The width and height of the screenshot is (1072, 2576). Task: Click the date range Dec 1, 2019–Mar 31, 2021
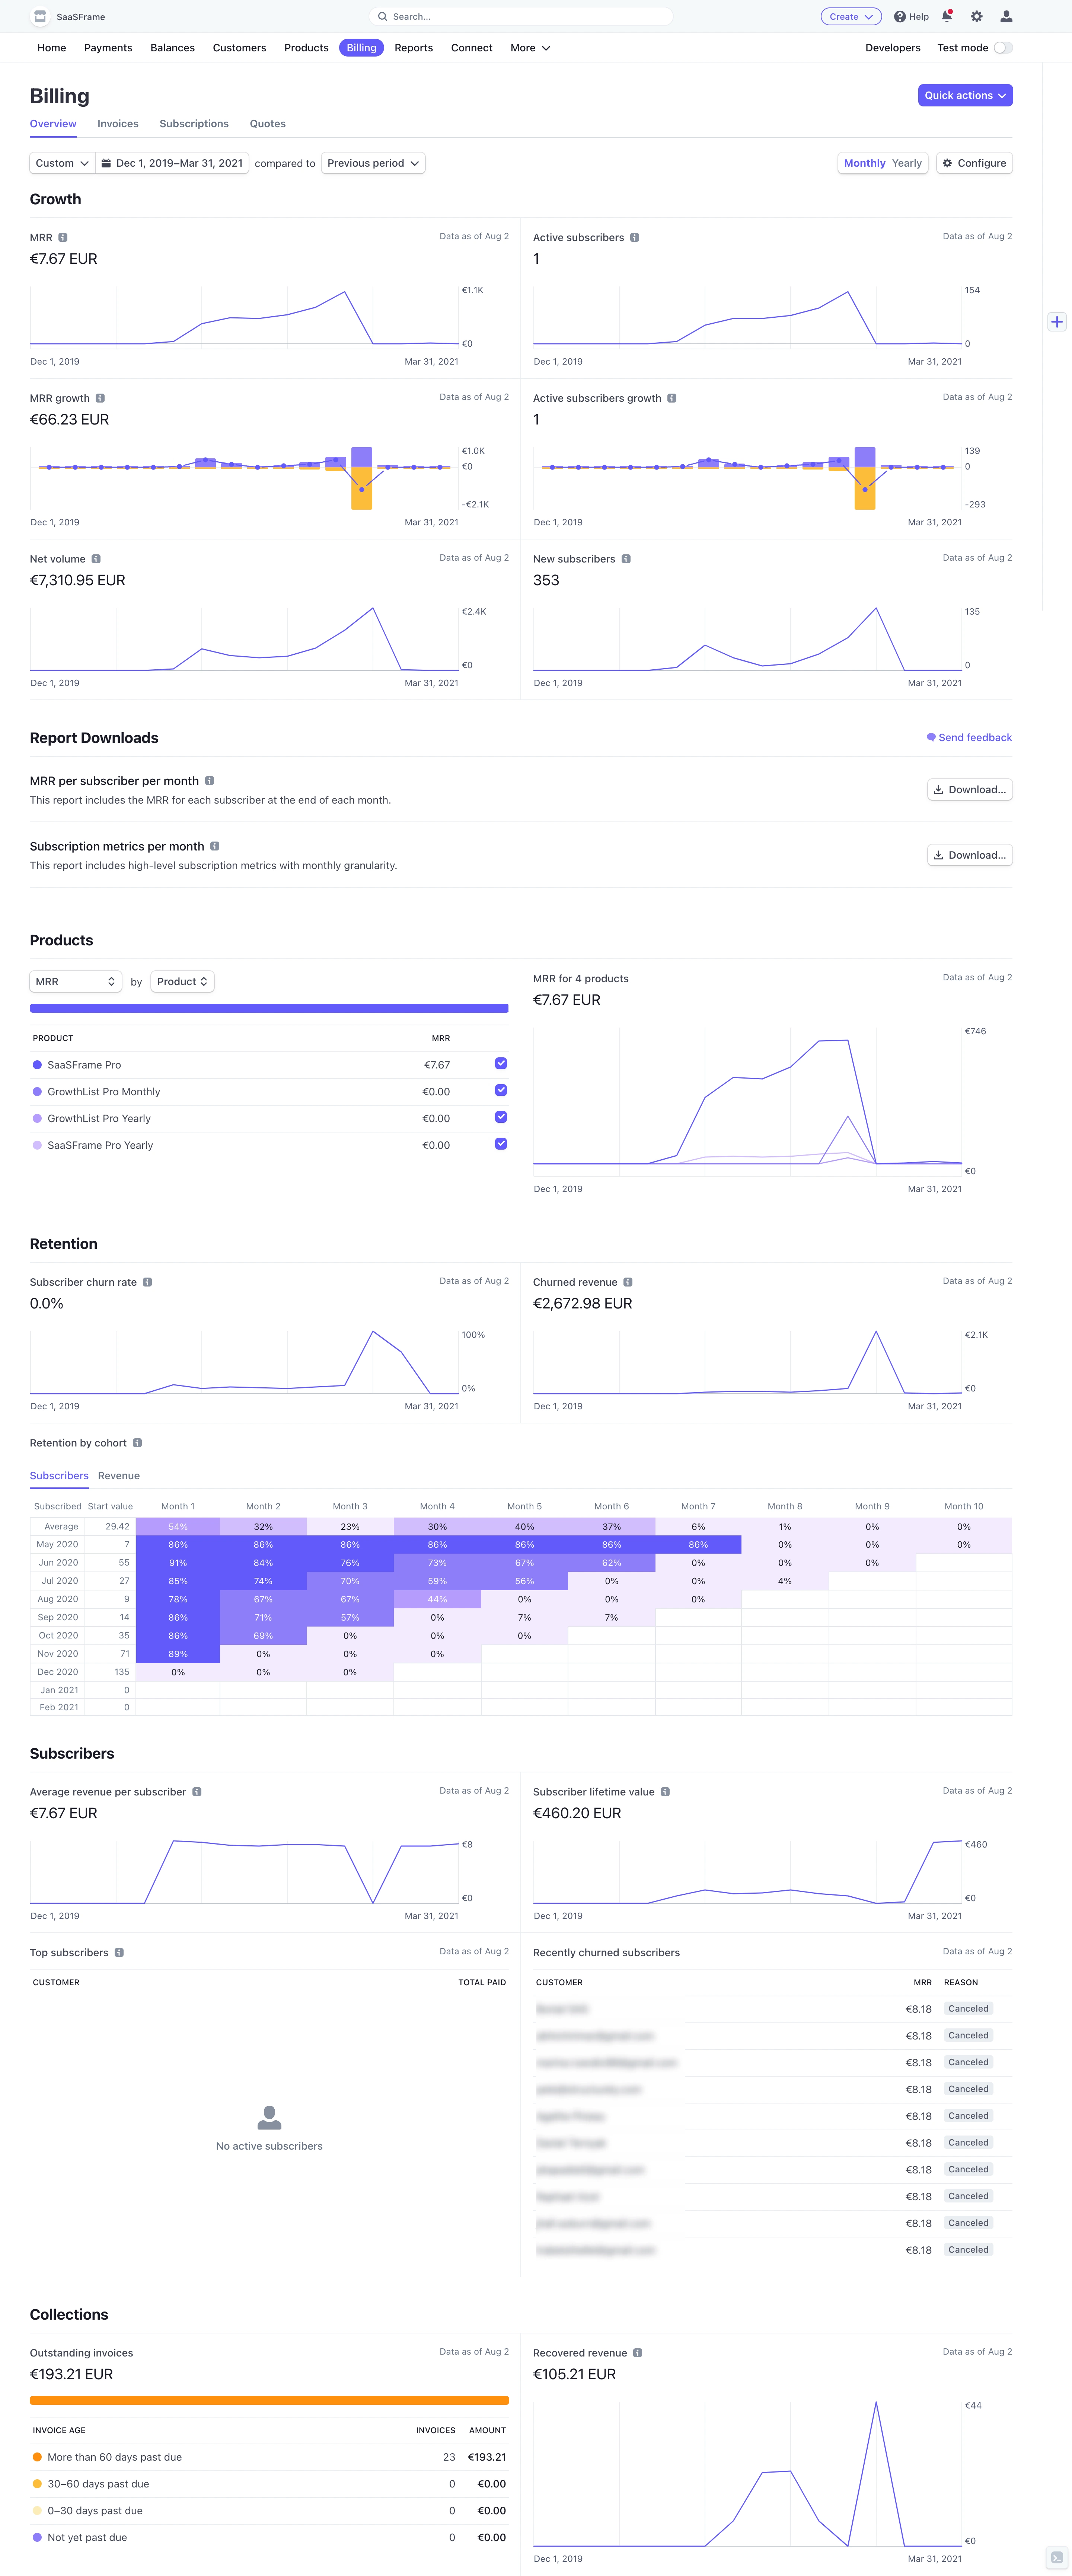[172, 163]
